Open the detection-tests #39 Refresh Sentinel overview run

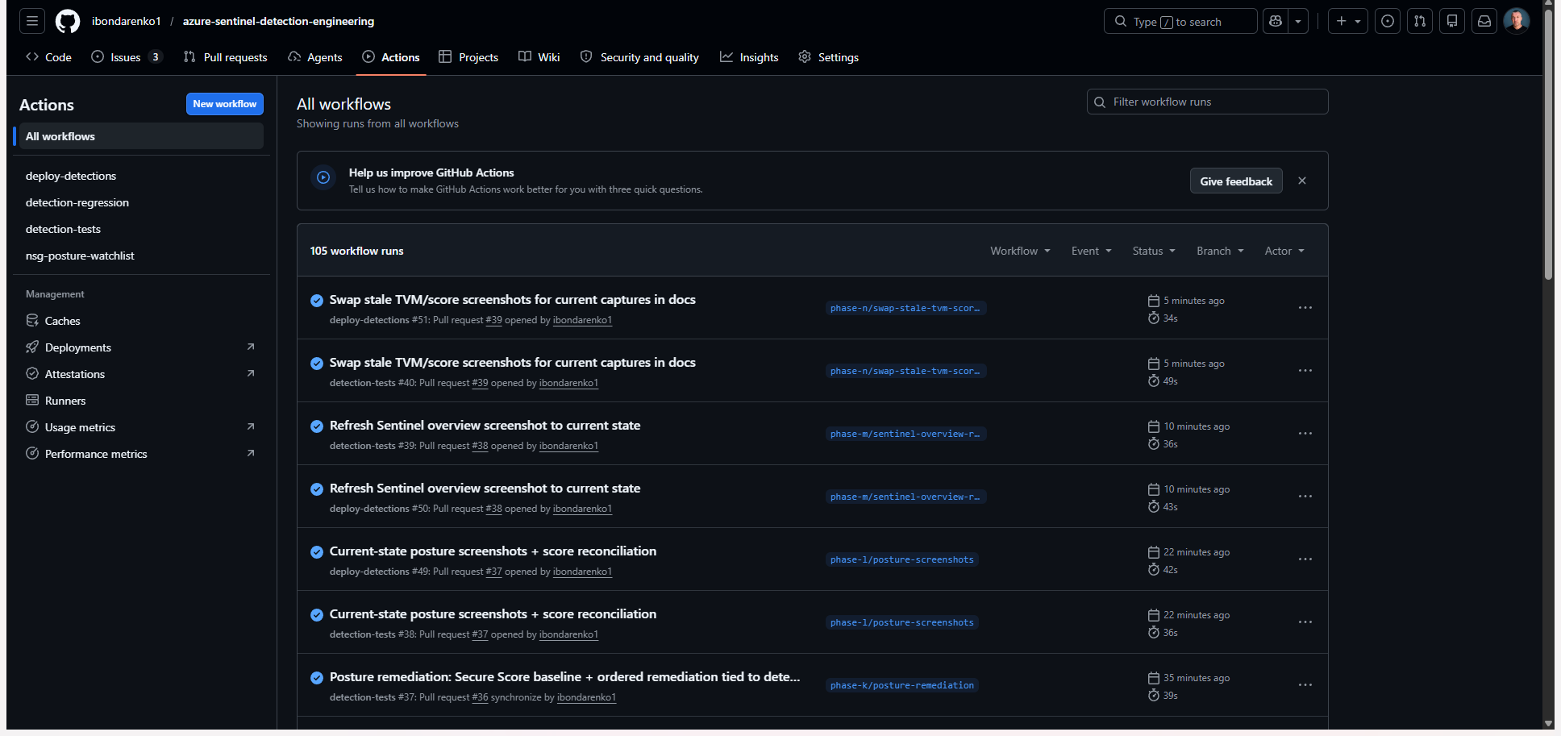coord(485,425)
